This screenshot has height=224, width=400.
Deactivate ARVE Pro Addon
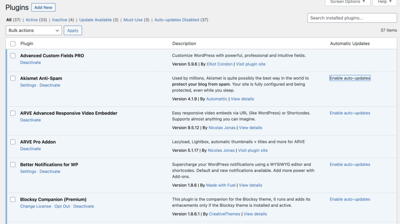click(x=30, y=149)
